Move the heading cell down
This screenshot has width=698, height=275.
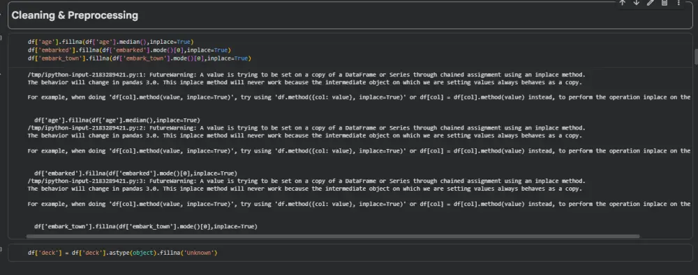pyautogui.click(x=636, y=3)
